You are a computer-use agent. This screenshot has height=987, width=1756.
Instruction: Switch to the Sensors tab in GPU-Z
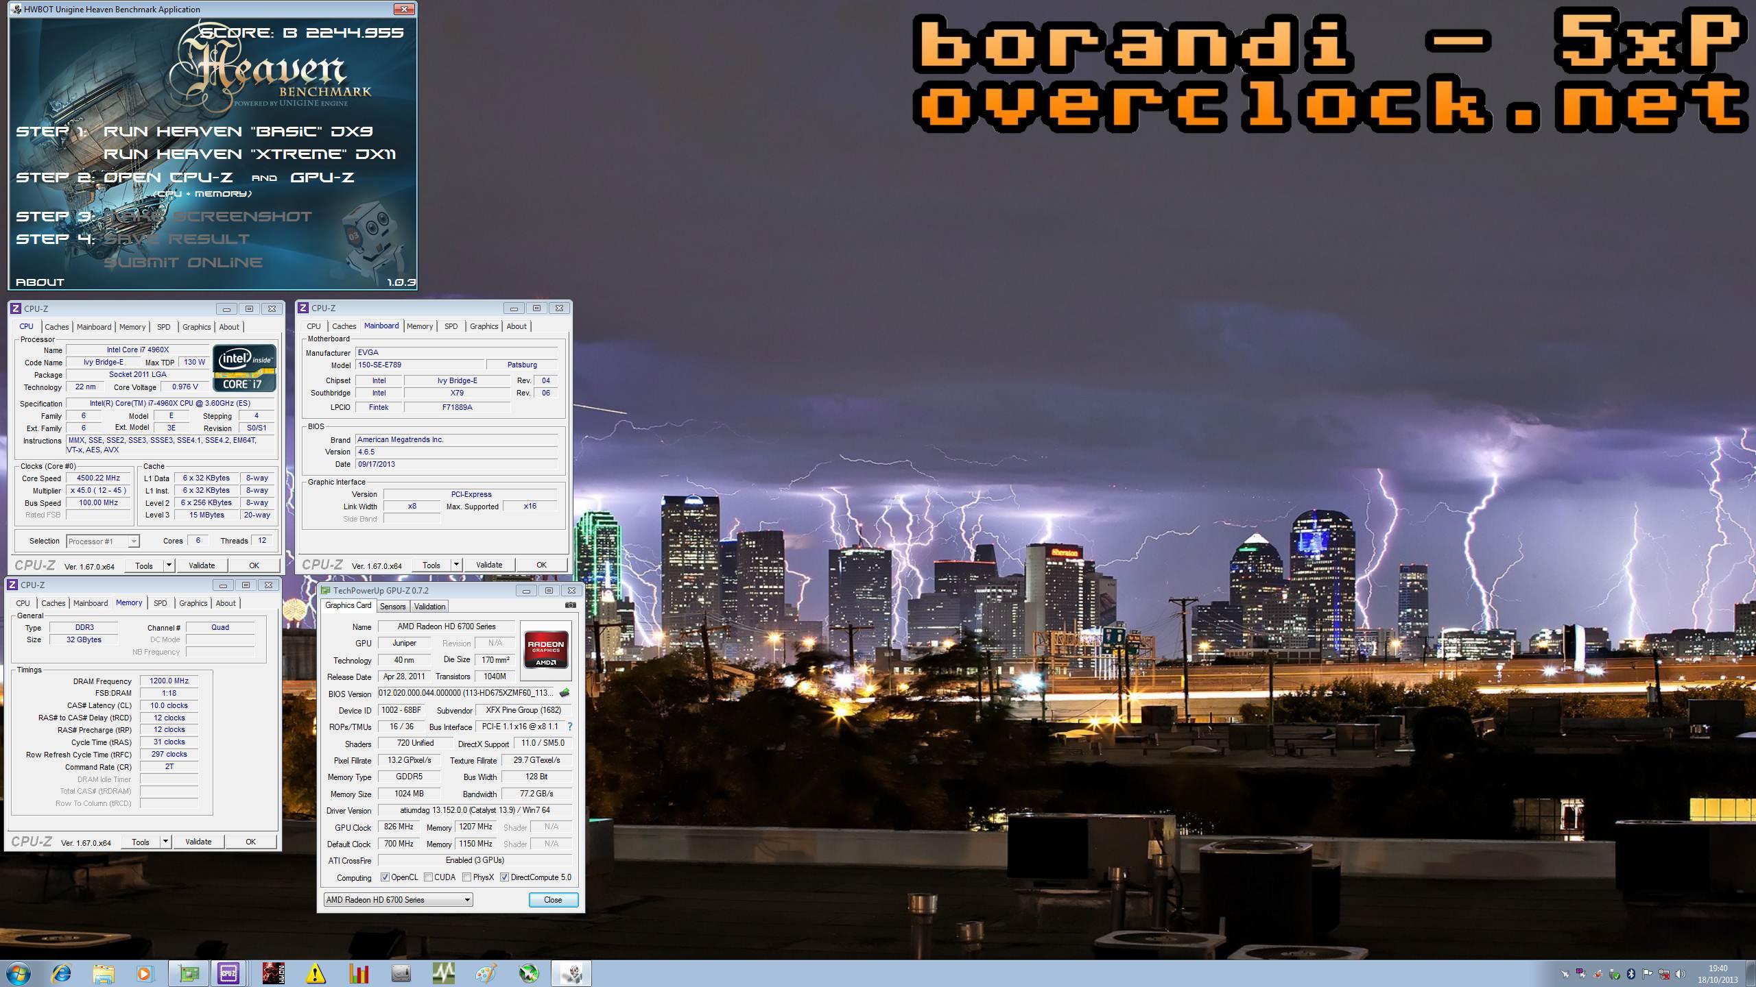pyautogui.click(x=392, y=607)
